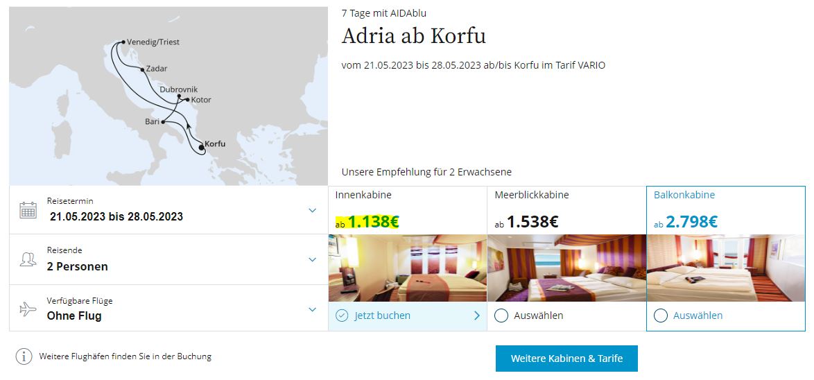Viewport: 814px width, 380px height.
Task: Click the Weitere Kabinen & Tarife button
Action: (x=566, y=359)
